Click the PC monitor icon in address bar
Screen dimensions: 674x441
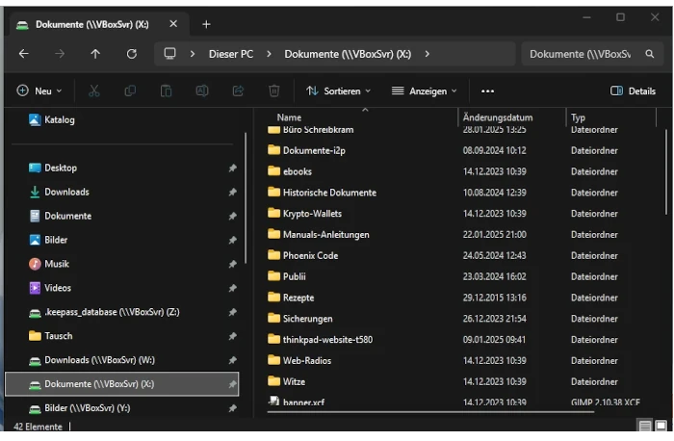click(x=169, y=54)
